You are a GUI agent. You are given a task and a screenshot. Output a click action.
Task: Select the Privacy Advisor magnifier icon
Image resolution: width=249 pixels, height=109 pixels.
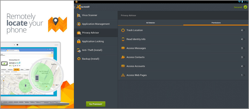(x=79, y=33)
